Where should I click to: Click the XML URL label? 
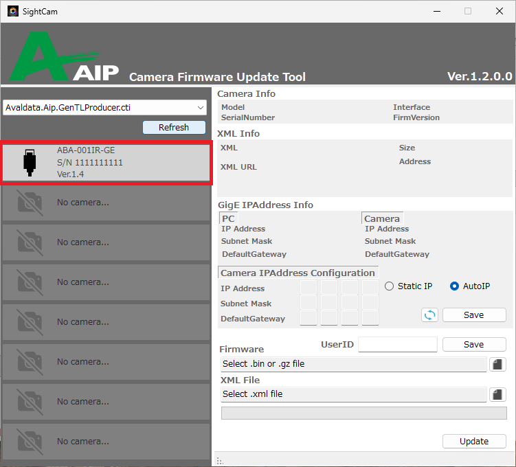tap(238, 167)
